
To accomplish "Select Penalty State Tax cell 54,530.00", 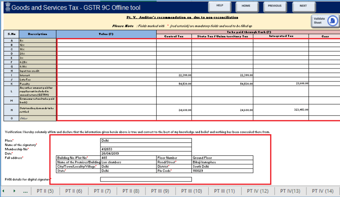I will pos(223,83).
